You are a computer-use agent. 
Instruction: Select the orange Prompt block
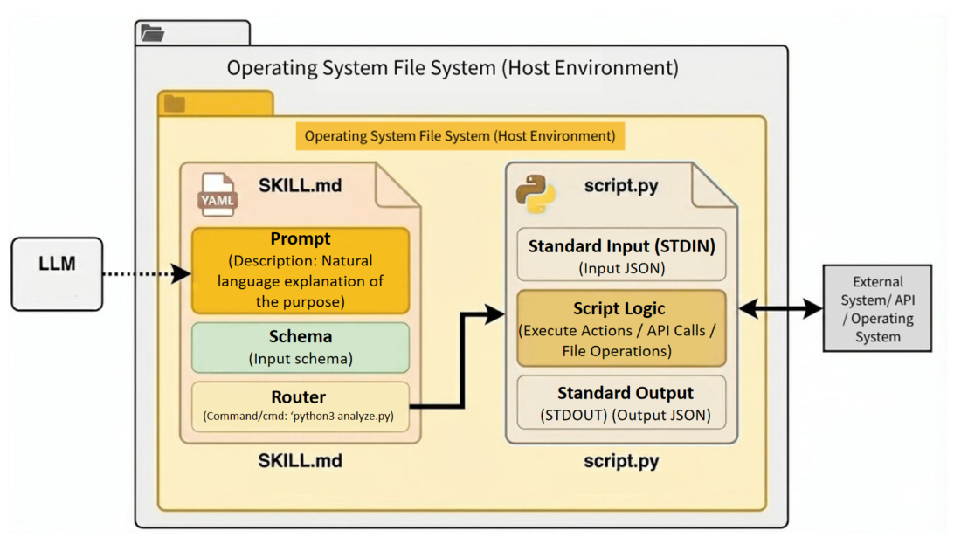click(301, 271)
